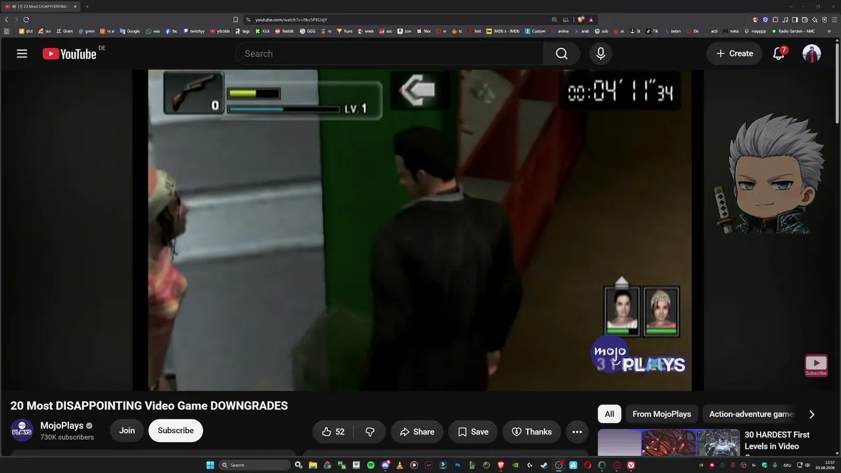Join the MojoPlays channel
This screenshot has height=473, width=841.
coord(127,431)
